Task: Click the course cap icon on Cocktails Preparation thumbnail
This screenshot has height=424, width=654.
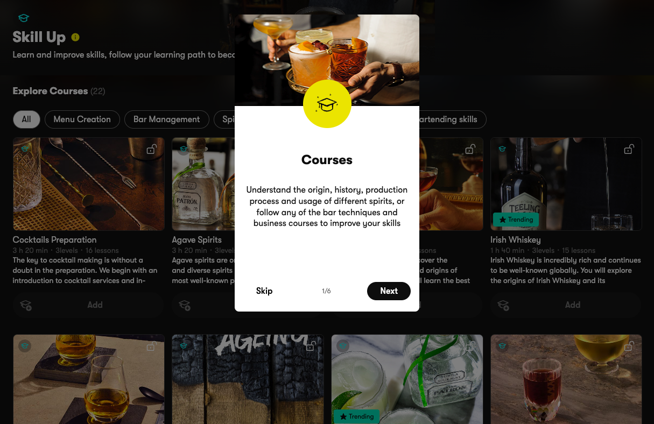Action: pos(24,149)
